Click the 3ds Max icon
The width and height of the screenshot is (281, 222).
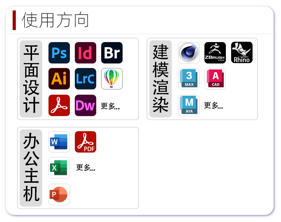click(189, 79)
